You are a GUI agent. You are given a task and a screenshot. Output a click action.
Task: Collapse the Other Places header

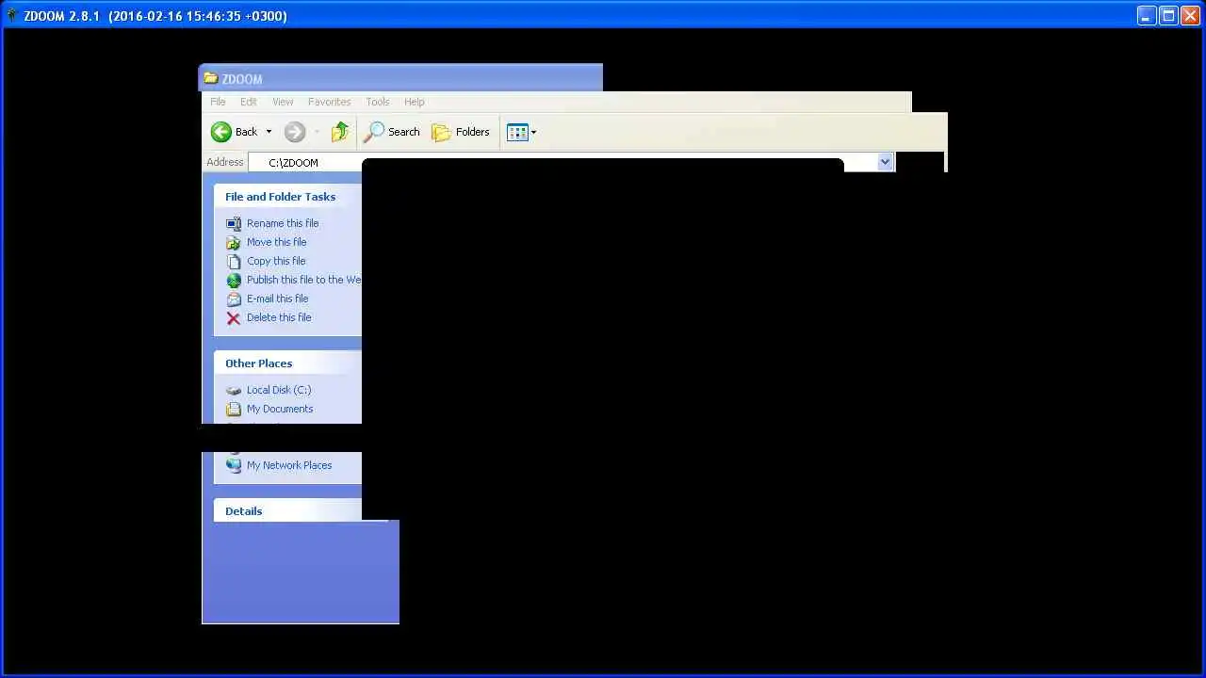click(287, 363)
